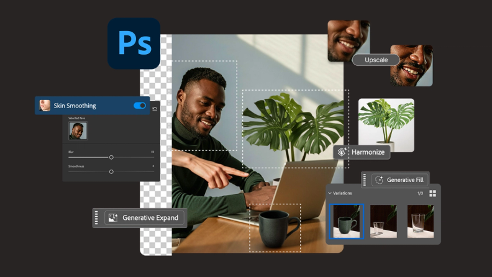Click the Photoshop Ps logo icon
The image size is (492, 277).
pyautogui.click(x=134, y=43)
